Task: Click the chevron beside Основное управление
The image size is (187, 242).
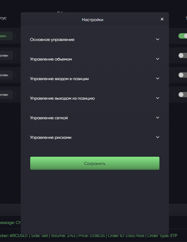Action: 158,39
